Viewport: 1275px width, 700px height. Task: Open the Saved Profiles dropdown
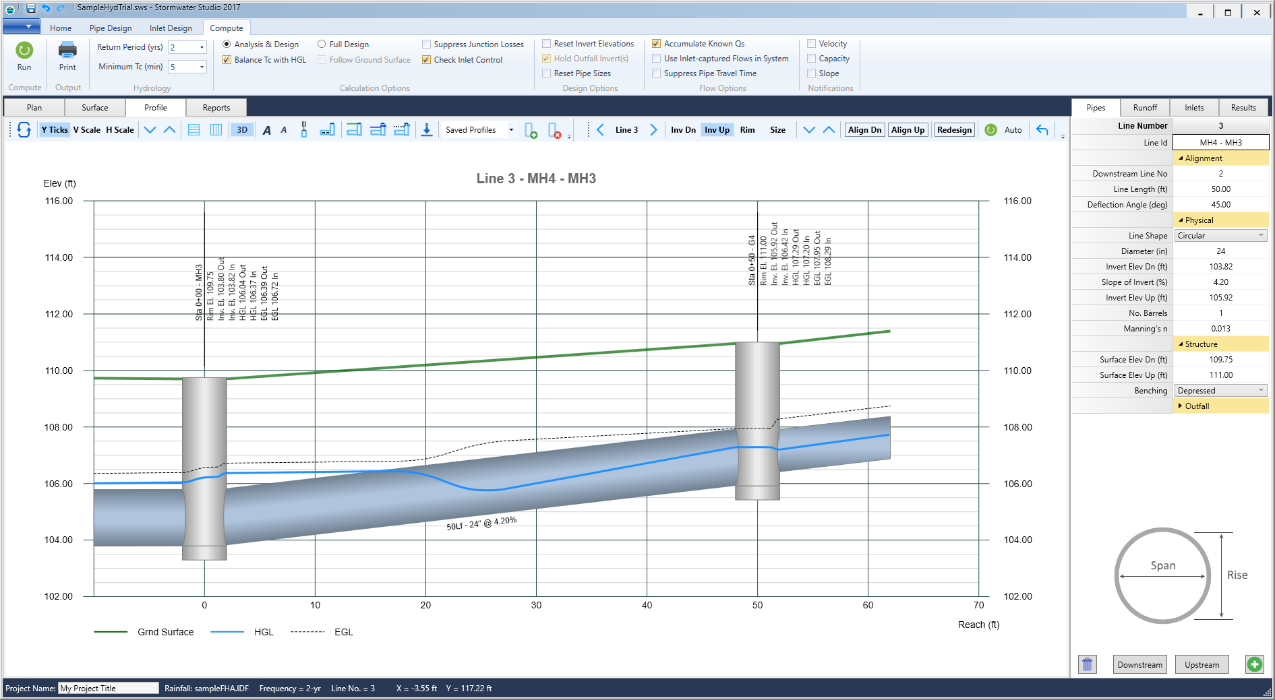pyautogui.click(x=510, y=129)
